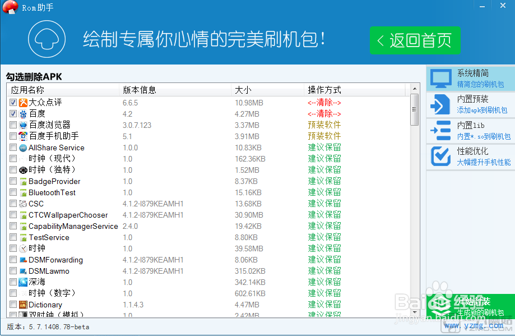515x336 pixels.
Task: Click the DSMLawmo app icon
Action: [x=23, y=271]
